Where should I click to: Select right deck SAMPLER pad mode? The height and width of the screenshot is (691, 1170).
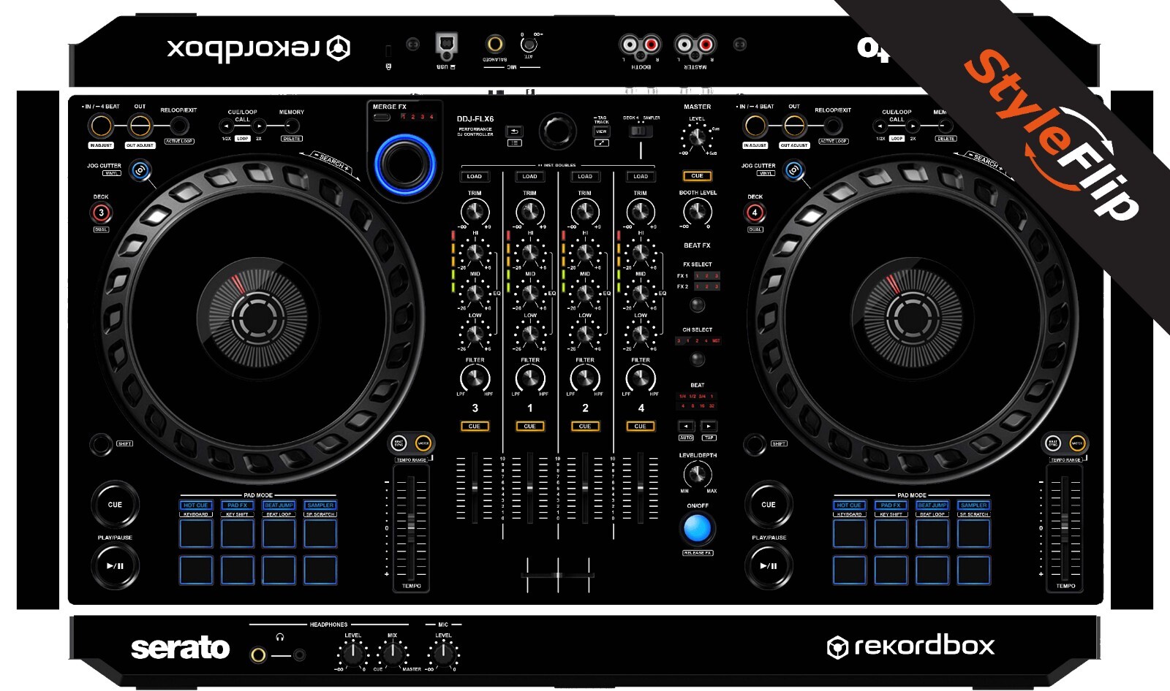coord(974,505)
